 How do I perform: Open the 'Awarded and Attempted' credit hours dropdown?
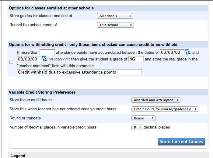156,100
